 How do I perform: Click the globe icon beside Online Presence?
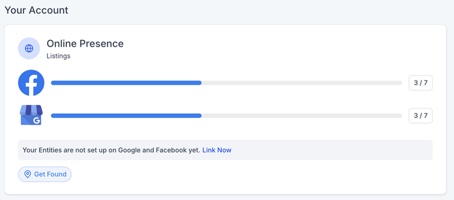click(29, 48)
